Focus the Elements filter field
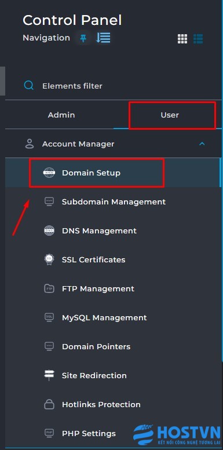 click(x=114, y=86)
